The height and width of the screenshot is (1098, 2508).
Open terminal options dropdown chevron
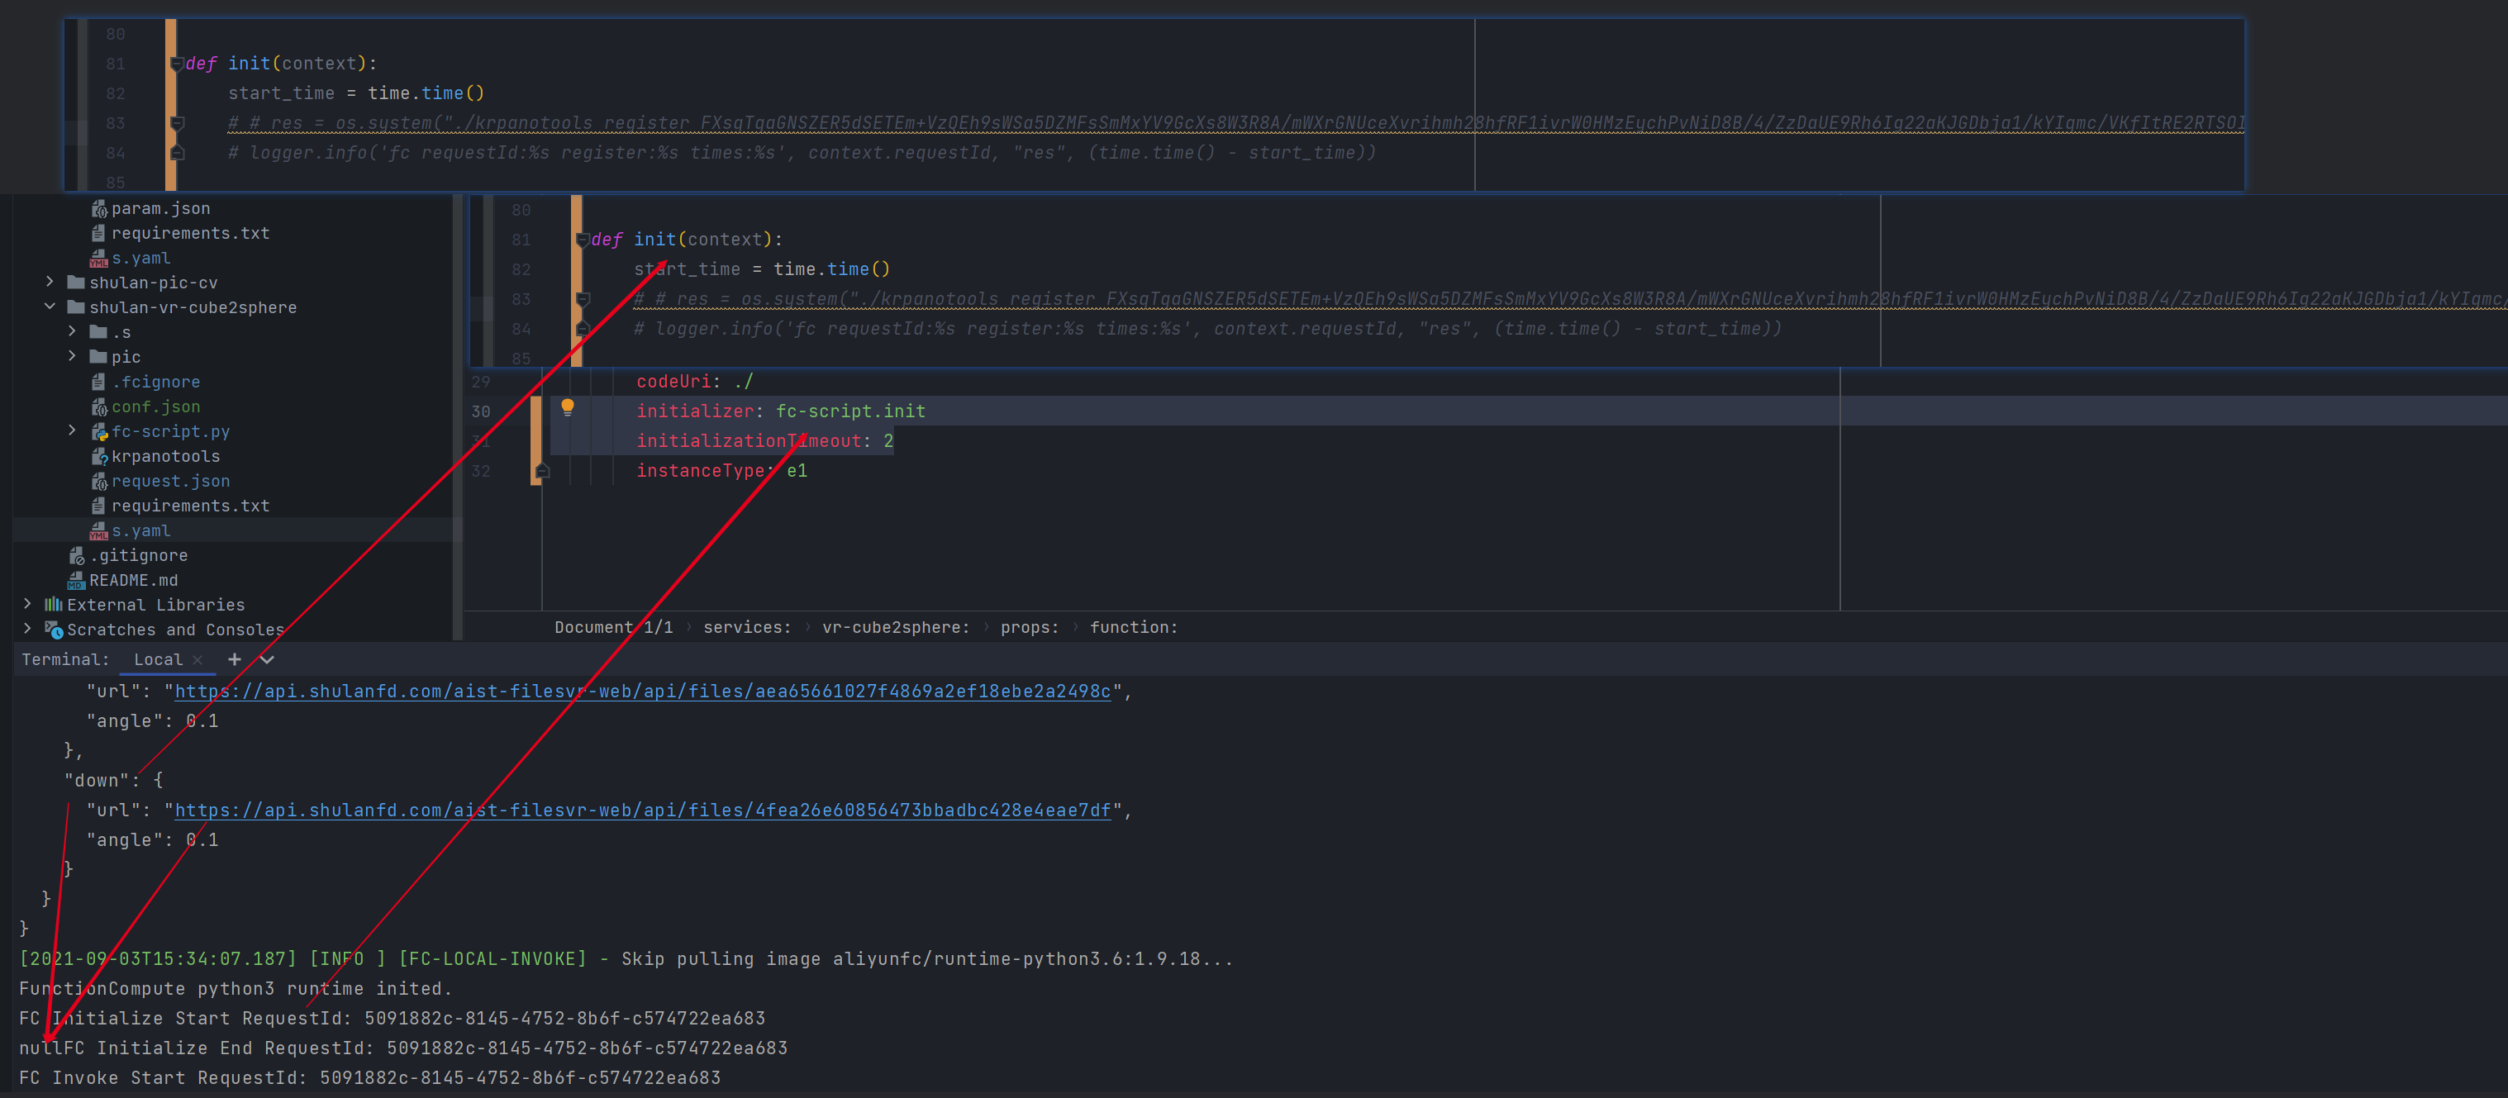267,659
